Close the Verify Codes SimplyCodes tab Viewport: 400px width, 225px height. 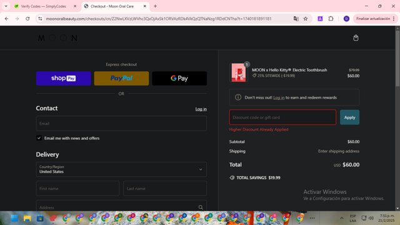coord(75,6)
